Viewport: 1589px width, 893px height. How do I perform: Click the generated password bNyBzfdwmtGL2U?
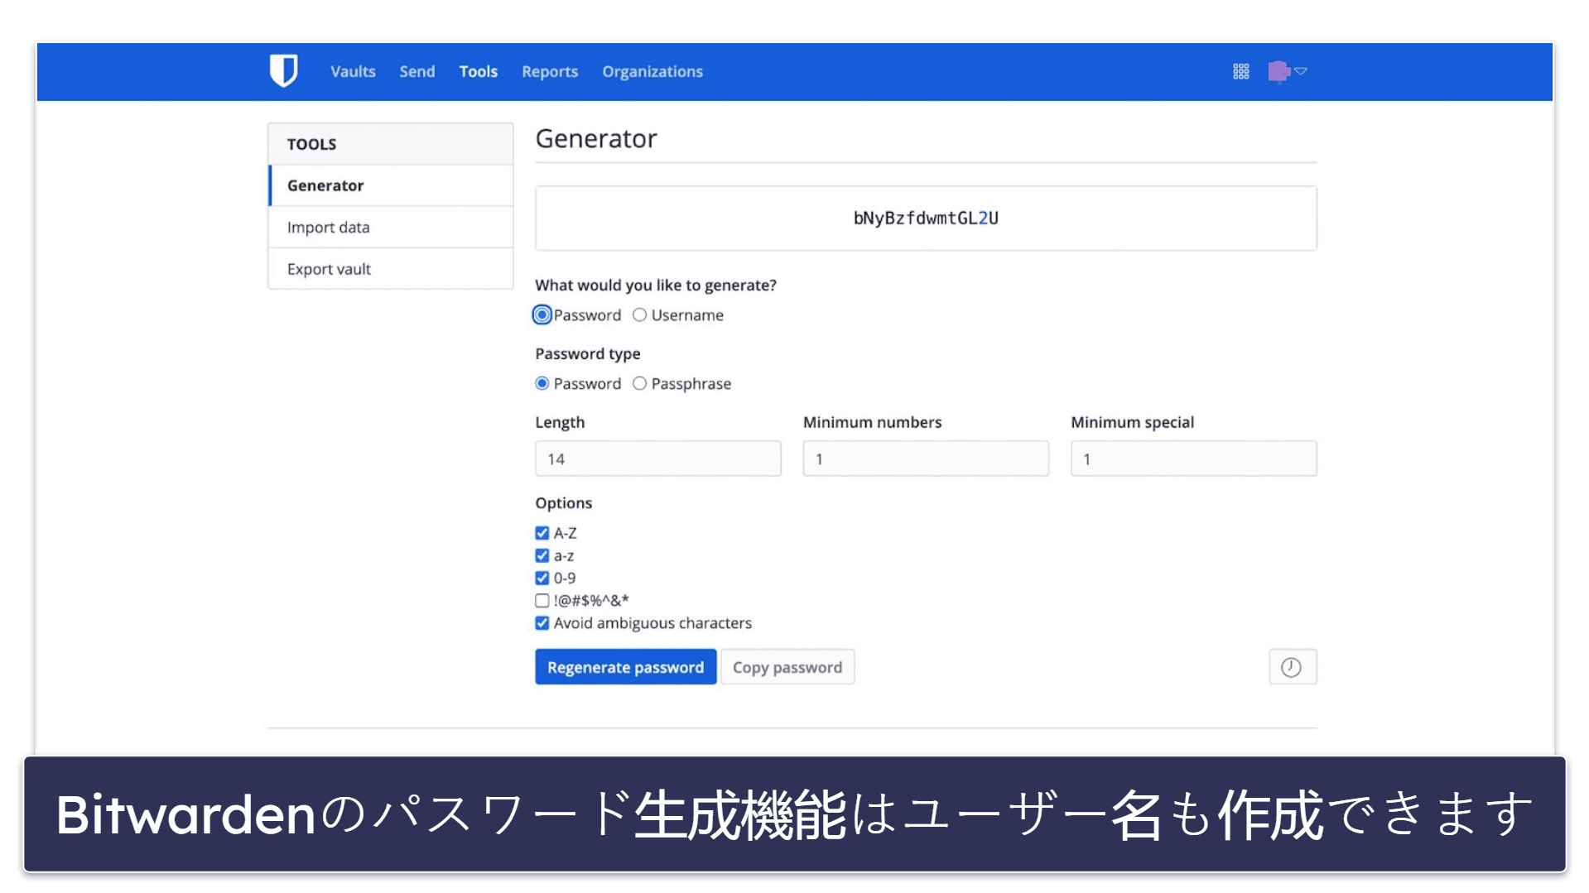tap(926, 218)
